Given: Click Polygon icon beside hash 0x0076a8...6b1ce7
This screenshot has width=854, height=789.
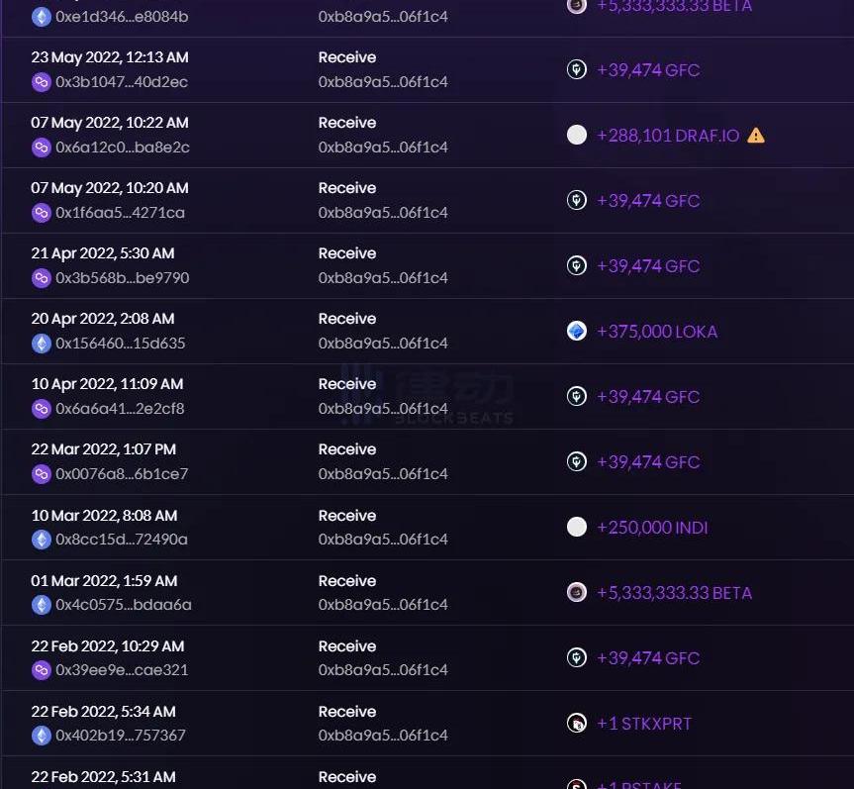Looking at the screenshot, I should point(42,474).
